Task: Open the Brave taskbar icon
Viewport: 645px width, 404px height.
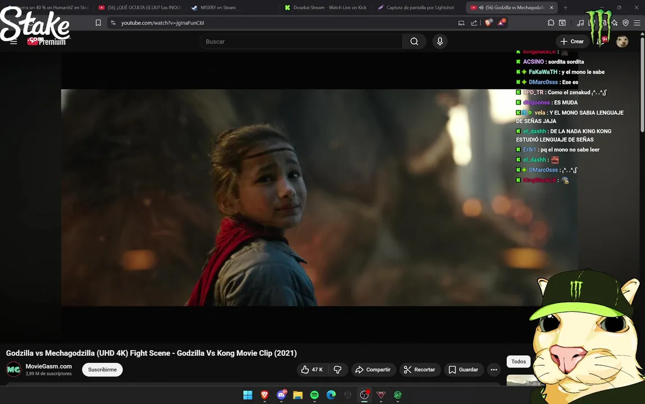Action: point(264,395)
